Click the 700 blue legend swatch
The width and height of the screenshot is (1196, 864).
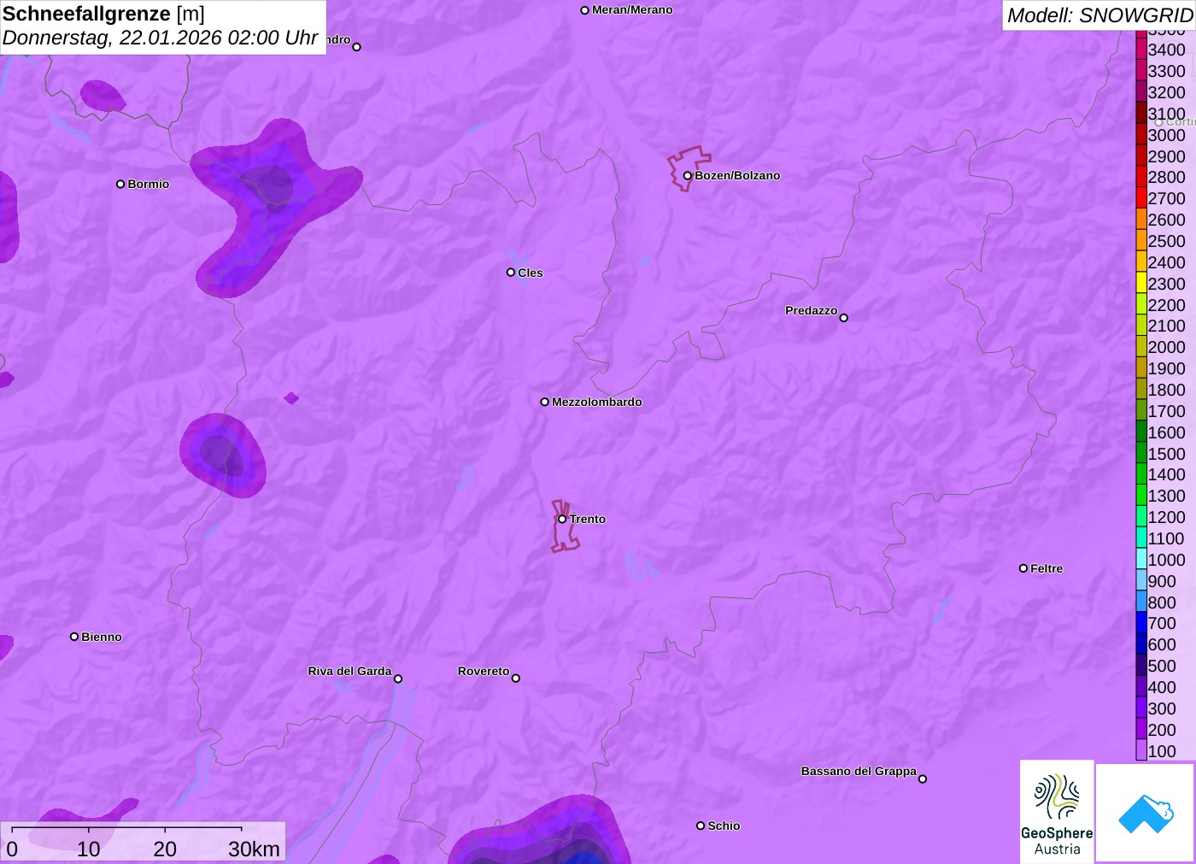[x=1141, y=623]
